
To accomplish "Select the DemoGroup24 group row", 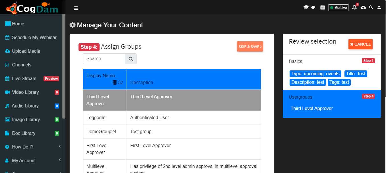I will (172, 132).
